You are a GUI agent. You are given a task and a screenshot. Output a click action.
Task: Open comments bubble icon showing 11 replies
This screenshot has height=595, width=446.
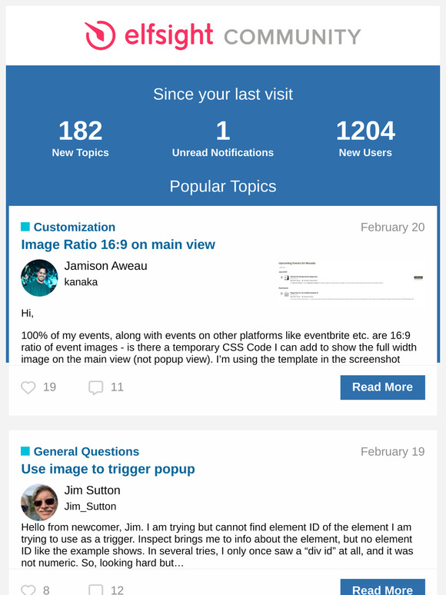click(95, 387)
